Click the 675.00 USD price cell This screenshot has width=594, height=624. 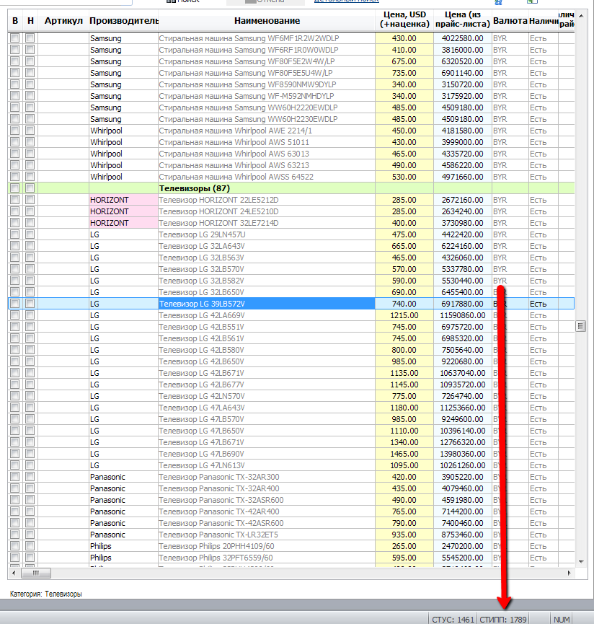click(x=404, y=61)
